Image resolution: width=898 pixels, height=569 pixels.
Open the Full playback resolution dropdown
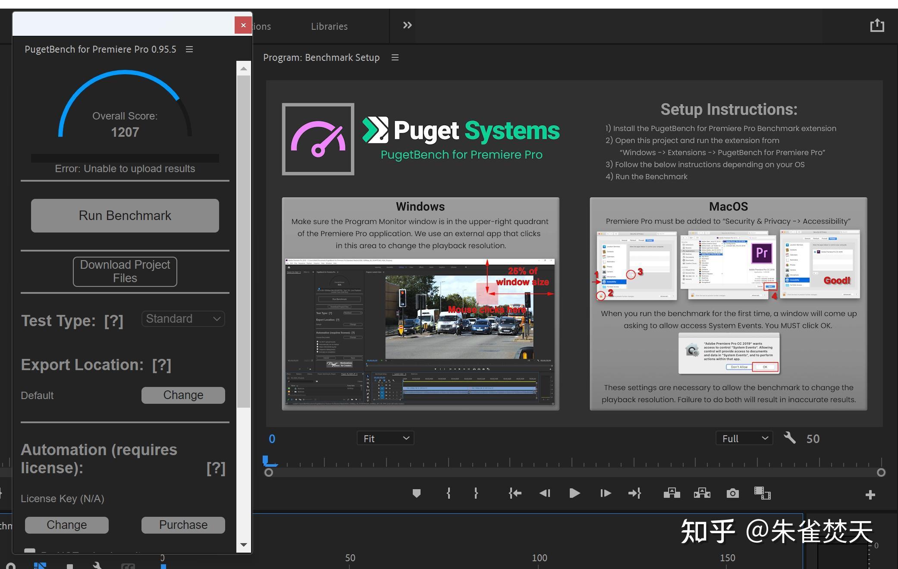(744, 438)
